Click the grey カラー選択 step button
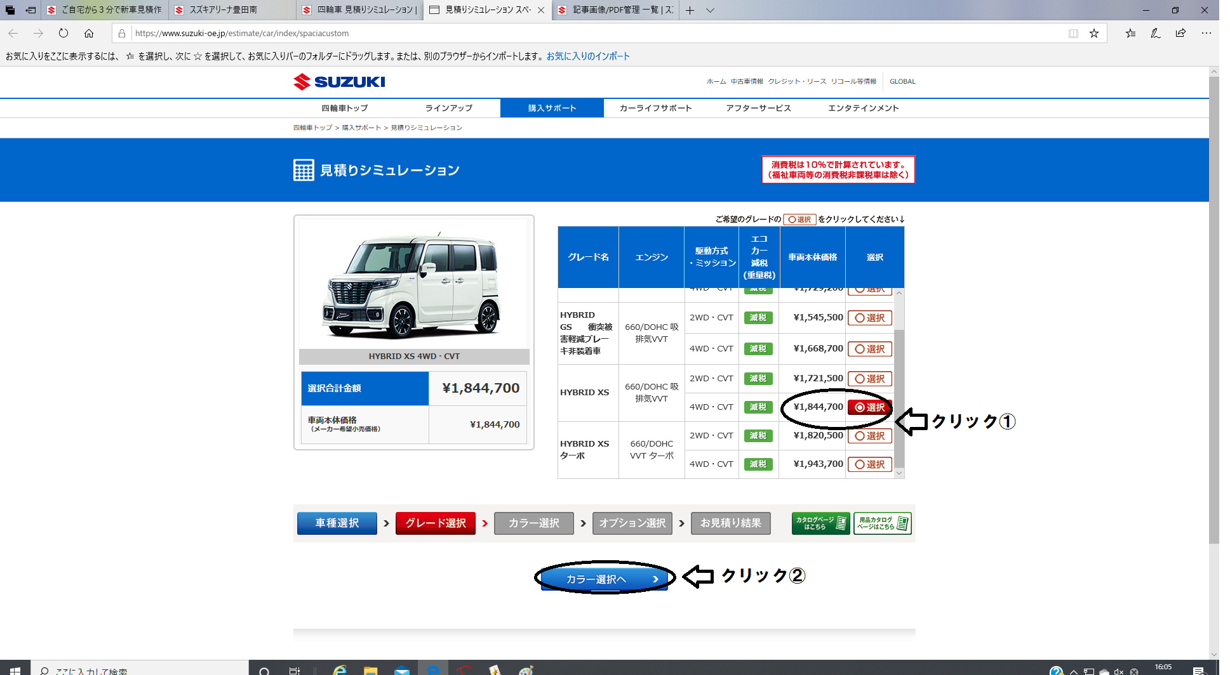This screenshot has height=675, width=1230. (534, 523)
